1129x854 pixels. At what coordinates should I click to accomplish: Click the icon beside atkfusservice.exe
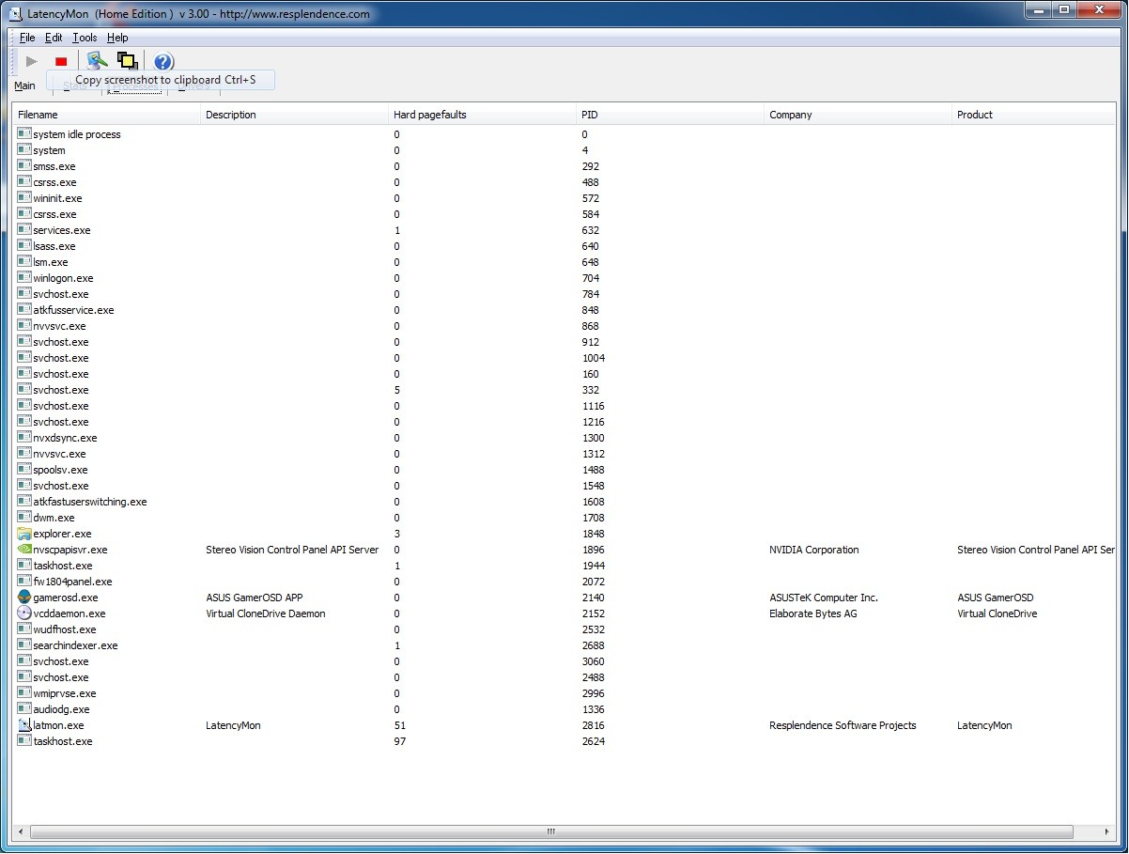(x=24, y=310)
